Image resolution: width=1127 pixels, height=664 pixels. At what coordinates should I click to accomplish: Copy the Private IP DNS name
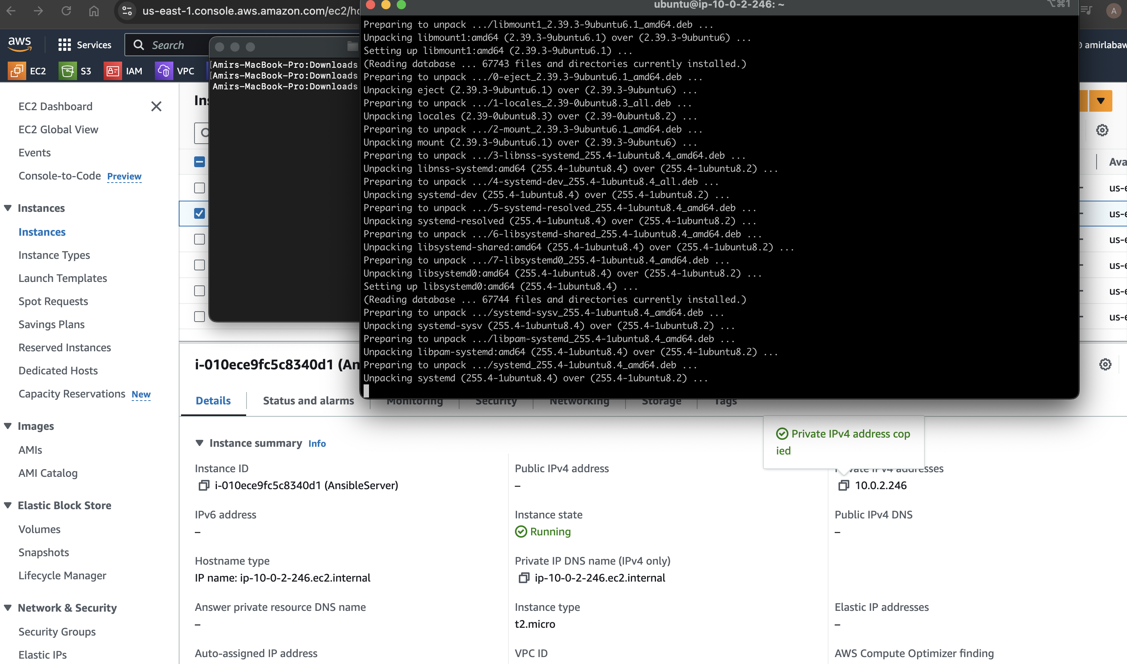click(x=523, y=578)
